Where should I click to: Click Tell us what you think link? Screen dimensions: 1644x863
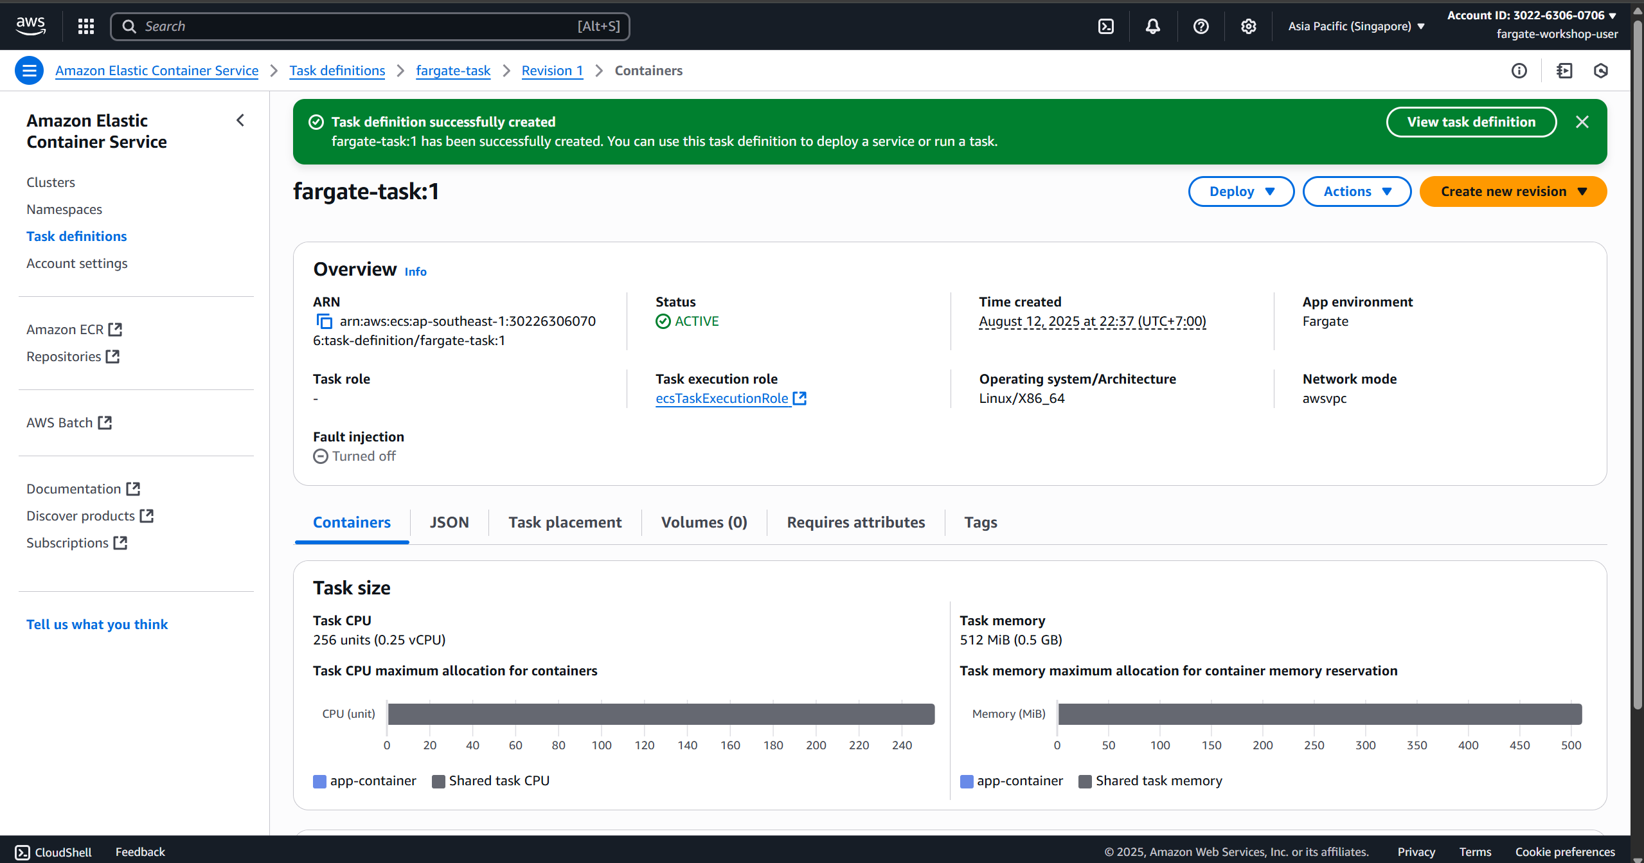(x=97, y=625)
